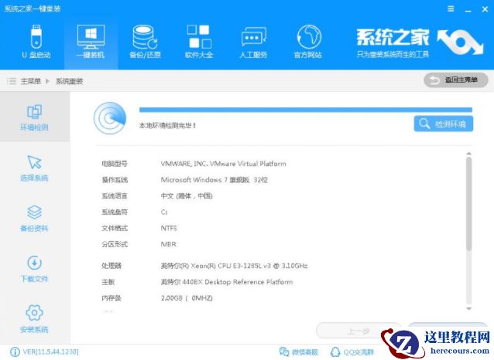Click the 本地环境检测完毕 status text

[x=167, y=125]
